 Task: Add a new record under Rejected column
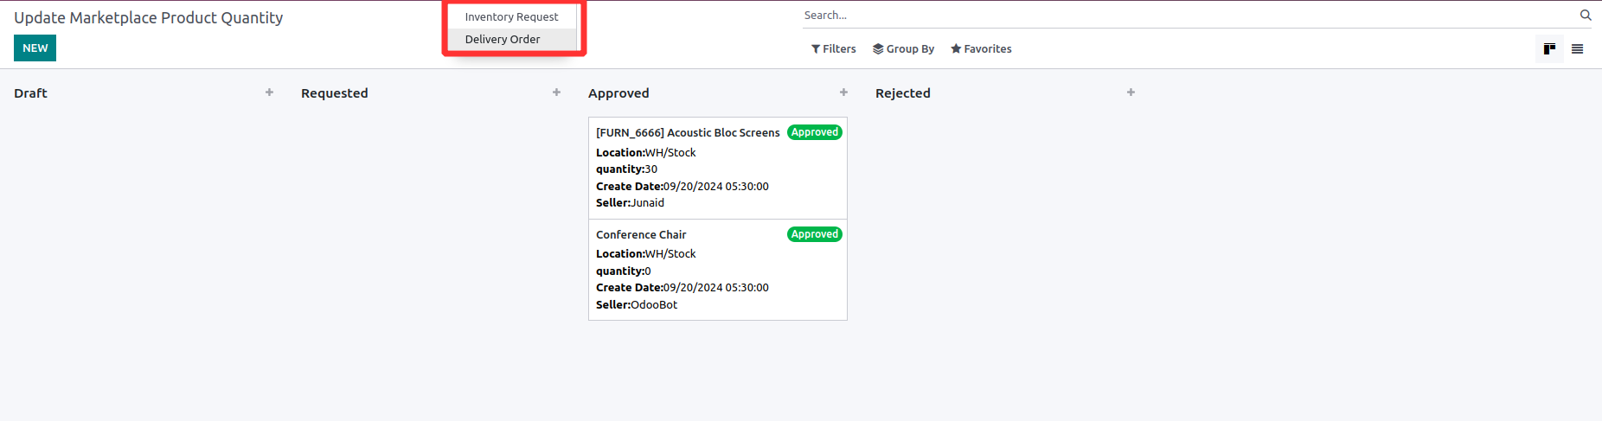pyautogui.click(x=1131, y=92)
